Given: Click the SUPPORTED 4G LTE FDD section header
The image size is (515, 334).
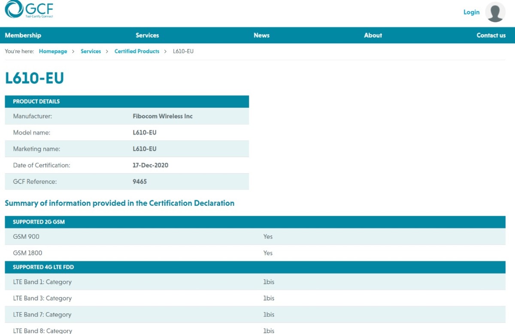Looking at the screenshot, I should tap(255, 267).
